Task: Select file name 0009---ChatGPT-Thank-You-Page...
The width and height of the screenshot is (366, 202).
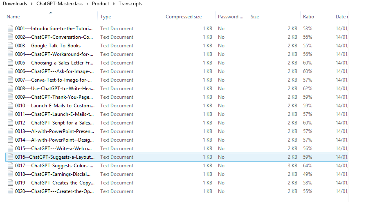Action: [54, 97]
